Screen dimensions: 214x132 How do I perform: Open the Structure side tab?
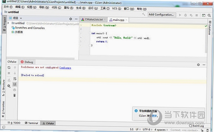coord(4,88)
